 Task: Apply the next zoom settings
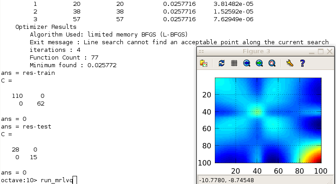click(x=259, y=64)
